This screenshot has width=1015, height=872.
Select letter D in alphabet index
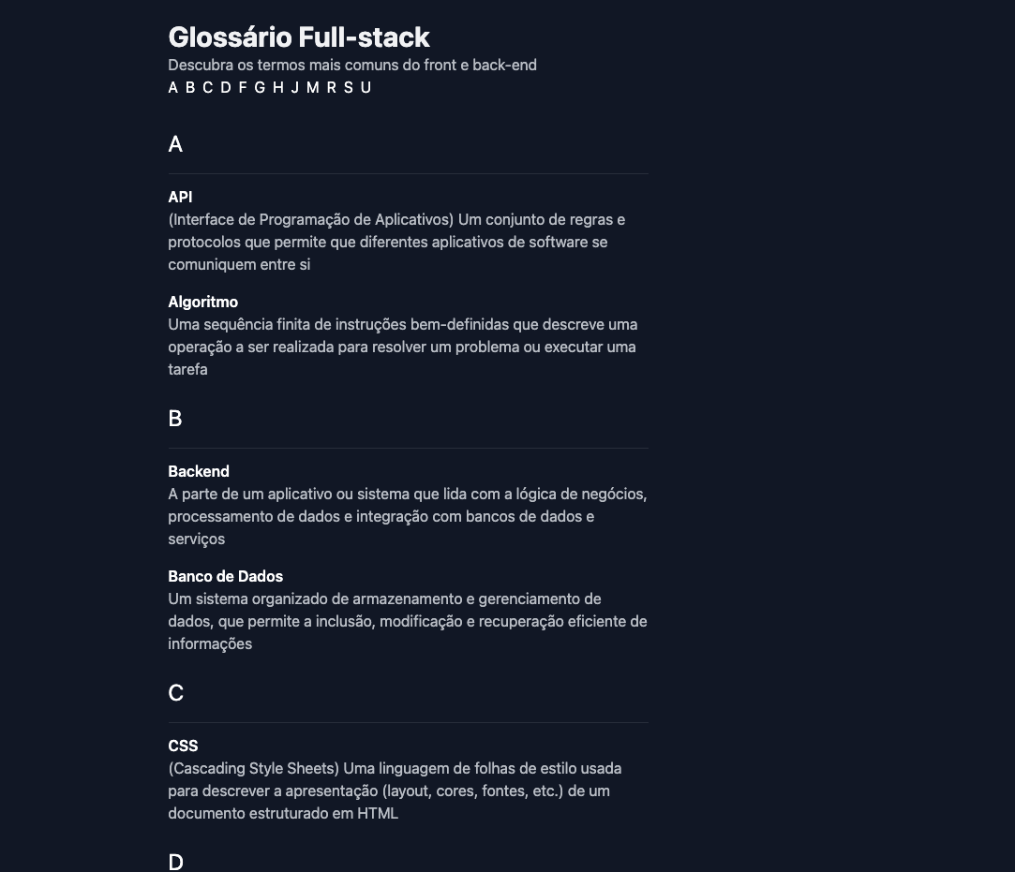point(226,87)
